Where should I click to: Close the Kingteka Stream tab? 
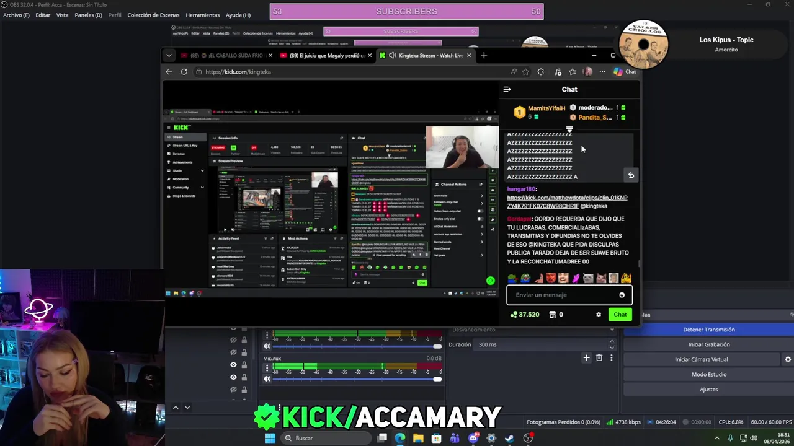pyautogui.click(x=469, y=55)
